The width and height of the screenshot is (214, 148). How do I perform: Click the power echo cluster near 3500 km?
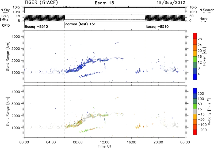117,43
